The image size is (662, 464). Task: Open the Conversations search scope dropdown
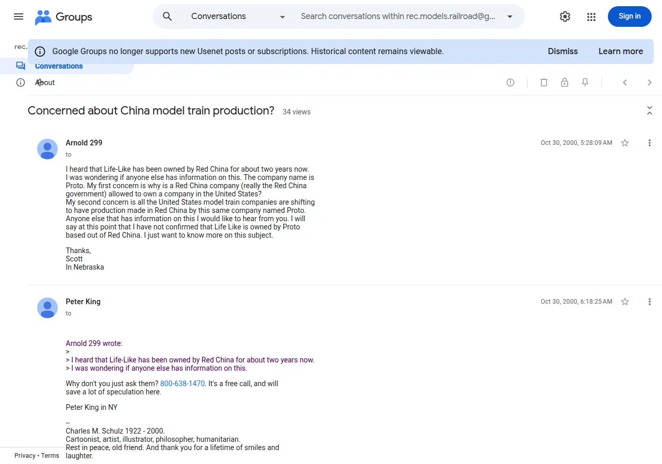[238, 16]
